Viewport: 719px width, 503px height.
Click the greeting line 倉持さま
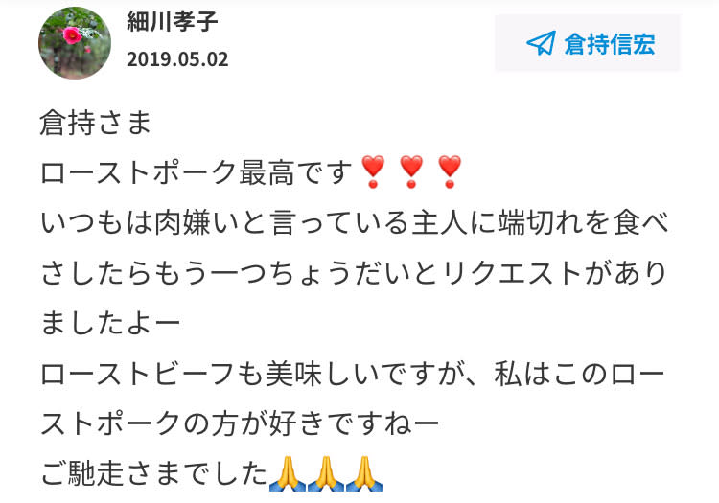coord(95,123)
